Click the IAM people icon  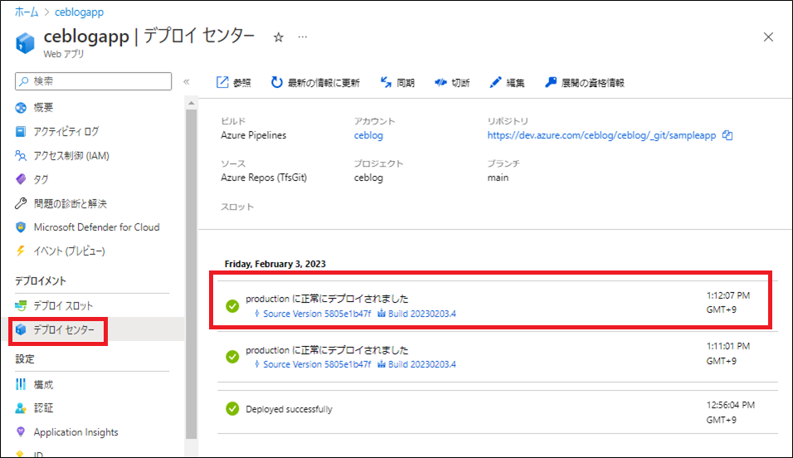click(x=21, y=155)
